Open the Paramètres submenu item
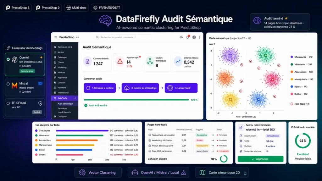The image size is (322, 181). 62,108
